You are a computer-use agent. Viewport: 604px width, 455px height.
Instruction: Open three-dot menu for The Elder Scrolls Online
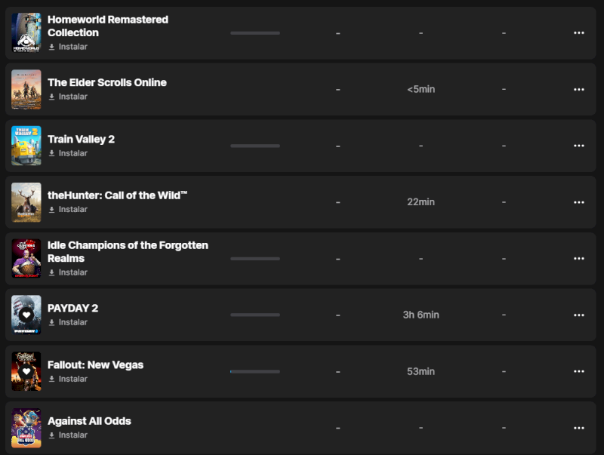click(579, 89)
